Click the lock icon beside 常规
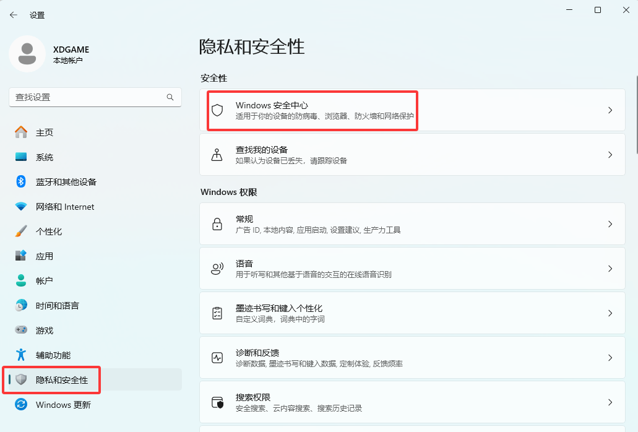The height and width of the screenshot is (432, 638). click(x=217, y=224)
